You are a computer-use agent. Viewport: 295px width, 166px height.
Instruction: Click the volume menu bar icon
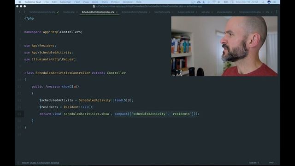(219, 2)
